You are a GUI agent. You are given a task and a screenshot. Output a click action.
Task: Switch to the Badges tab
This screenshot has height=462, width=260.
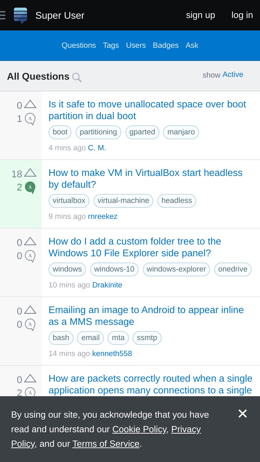pos(166,45)
